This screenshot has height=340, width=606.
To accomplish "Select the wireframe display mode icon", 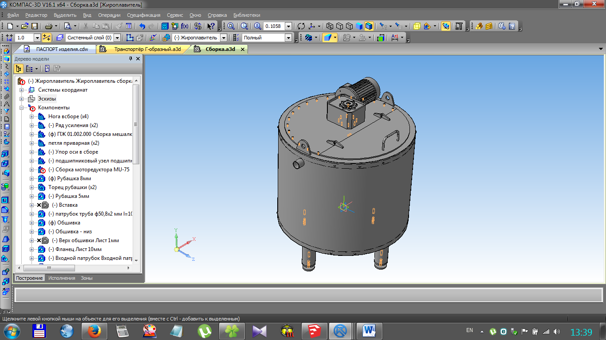I will click(x=330, y=26).
